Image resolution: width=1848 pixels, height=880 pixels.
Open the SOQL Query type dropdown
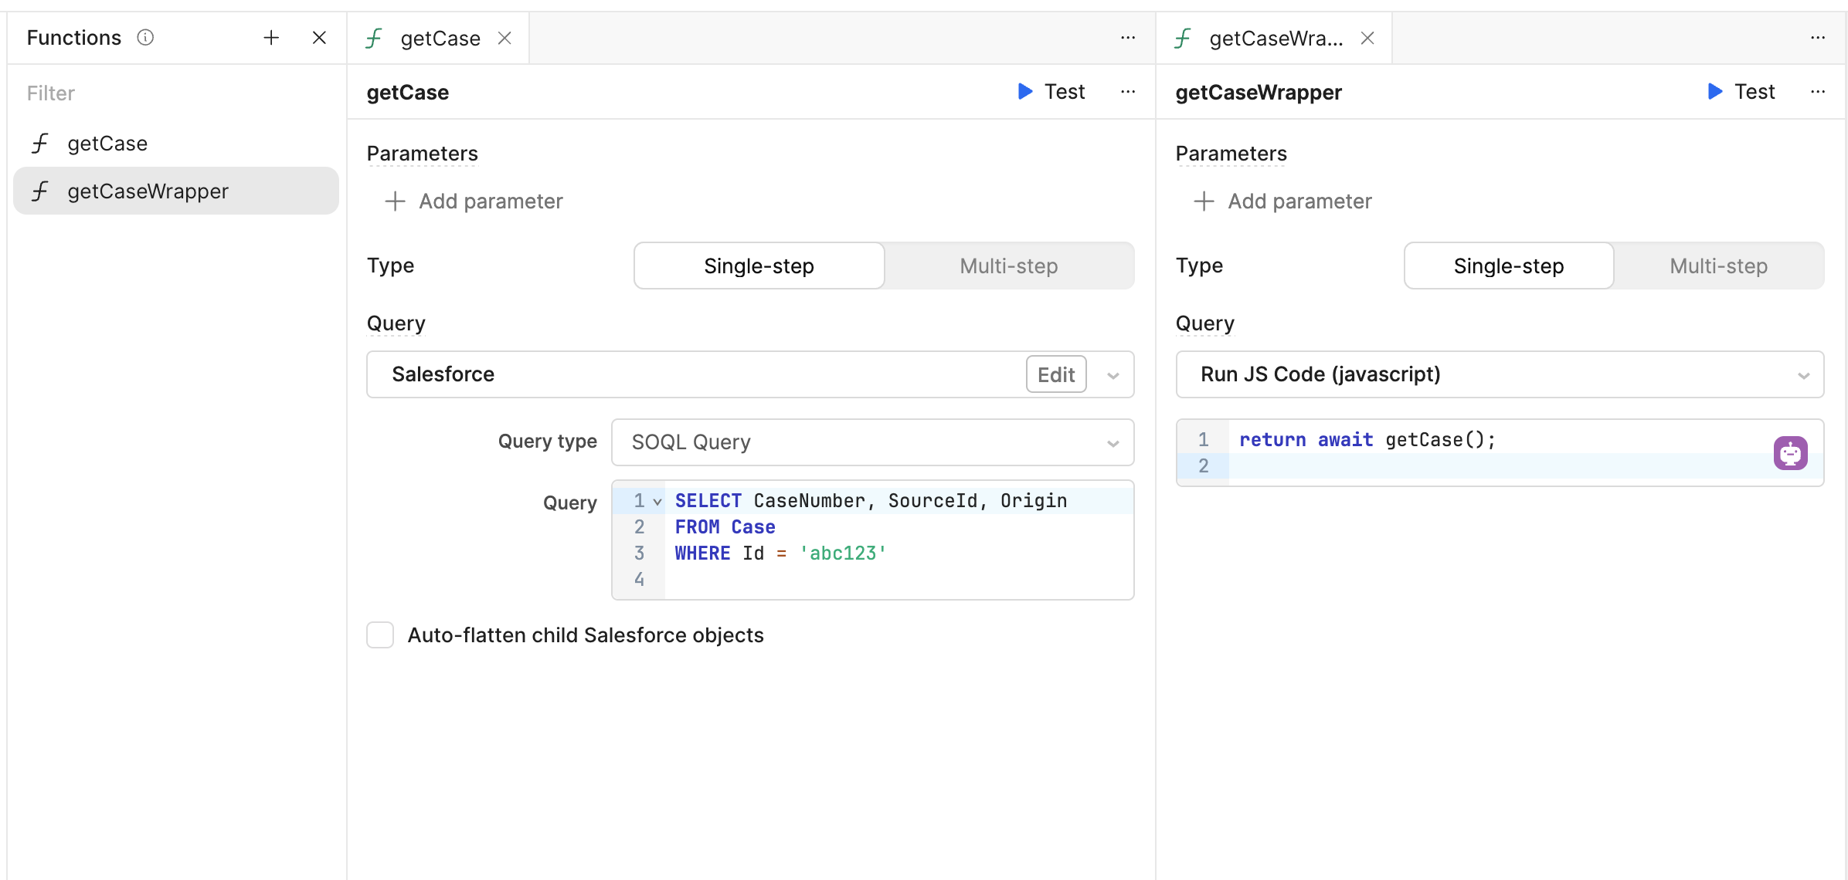coord(872,442)
